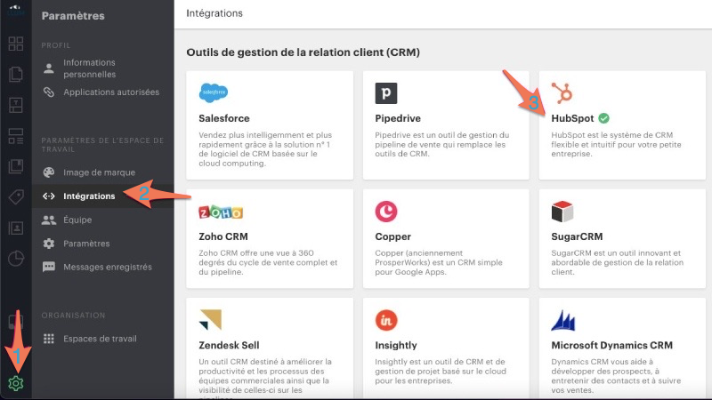Image resolution: width=712 pixels, height=400 pixels.
Task: Click the Pipedrive logo icon
Action: pyautogui.click(x=386, y=93)
